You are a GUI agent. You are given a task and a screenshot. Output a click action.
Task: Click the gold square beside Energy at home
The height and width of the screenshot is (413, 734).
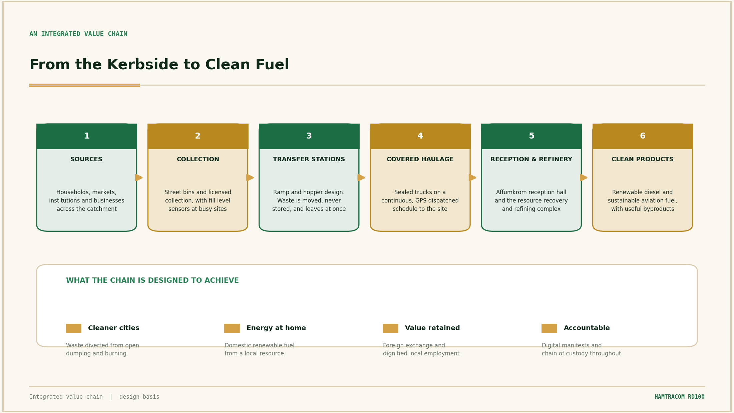pyautogui.click(x=232, y=328)
